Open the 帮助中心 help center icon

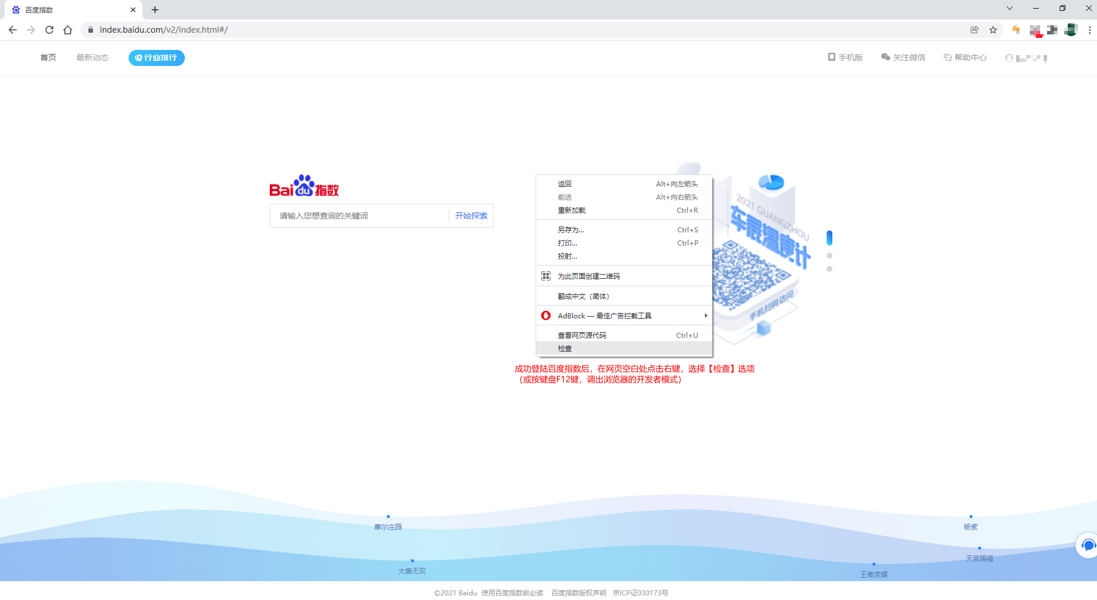[x=947, y=57]
